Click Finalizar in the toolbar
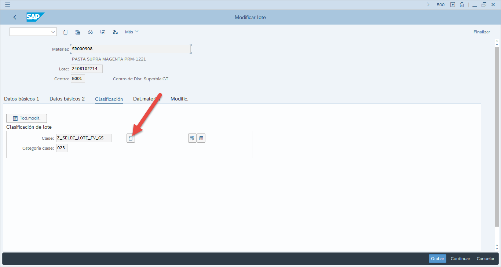The width and height of the screenshot is (501, 267). click(482, 32)
